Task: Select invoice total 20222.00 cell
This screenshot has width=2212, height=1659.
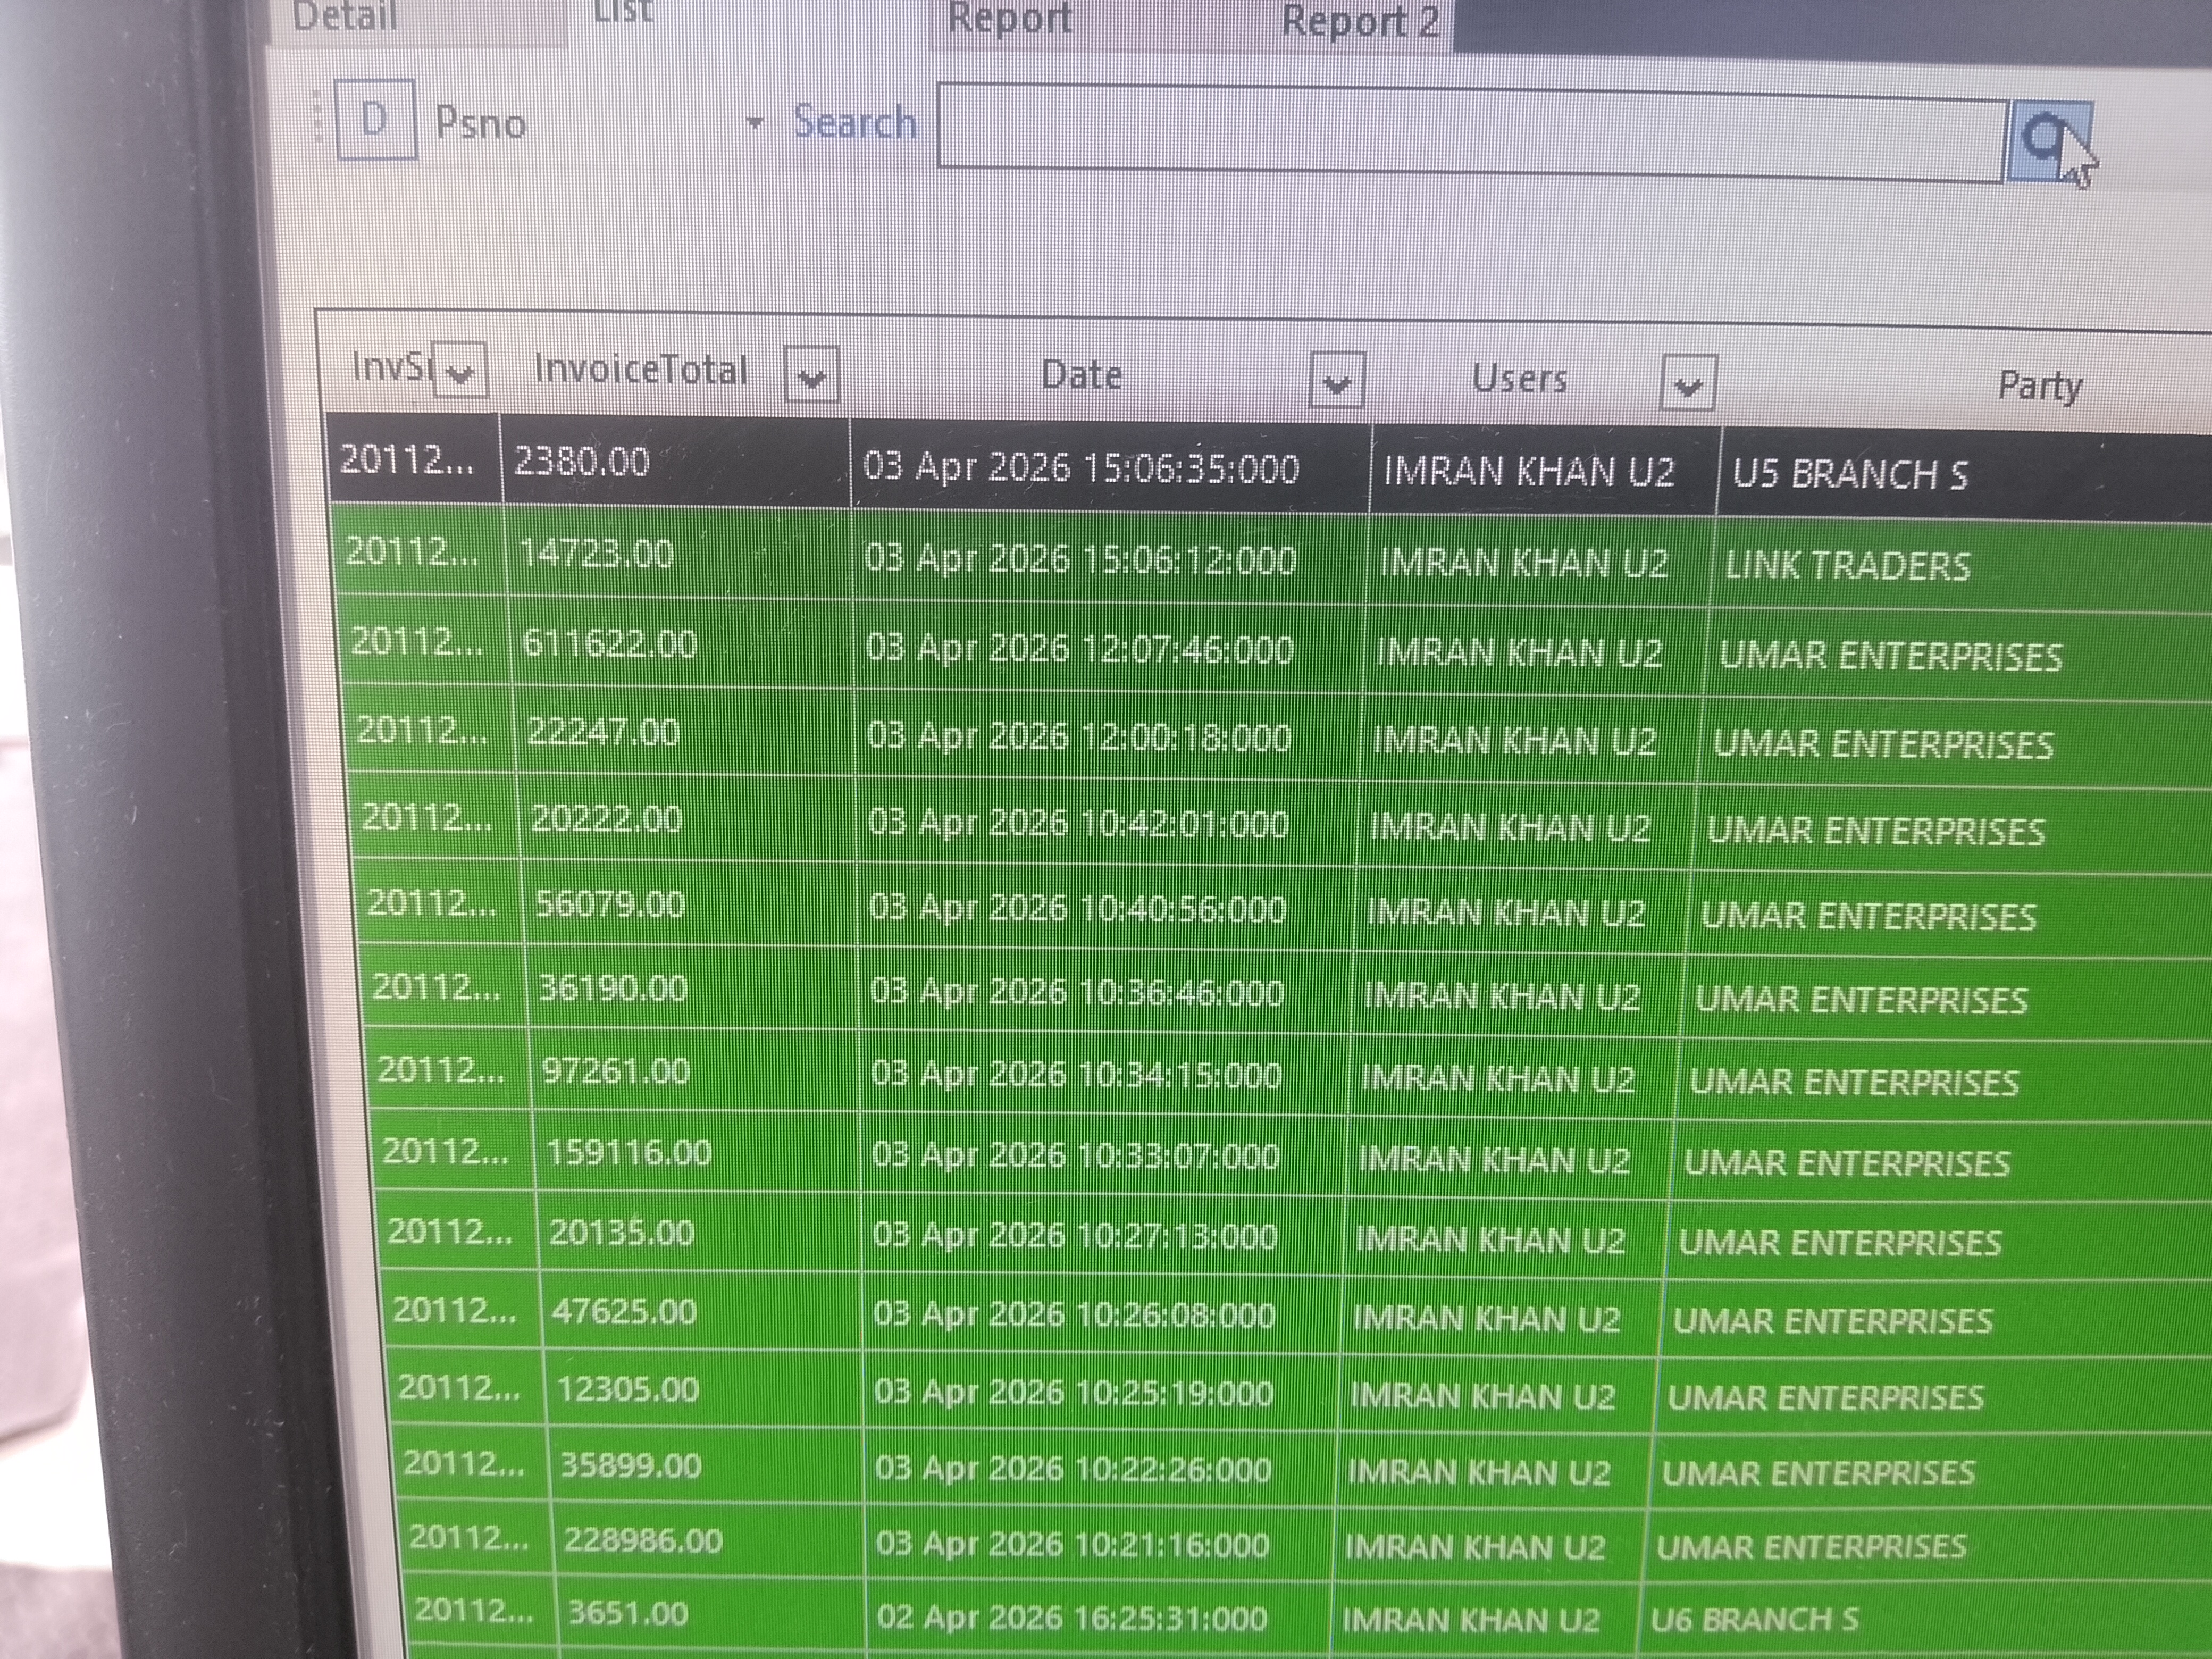Action: point(688,820)
